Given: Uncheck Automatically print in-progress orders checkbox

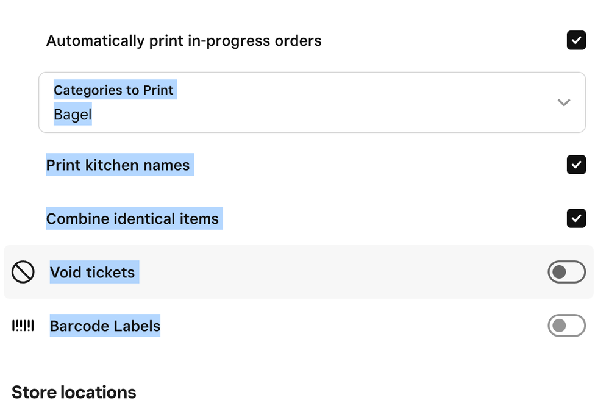Looking at the screenshot, I should (576, 40).
